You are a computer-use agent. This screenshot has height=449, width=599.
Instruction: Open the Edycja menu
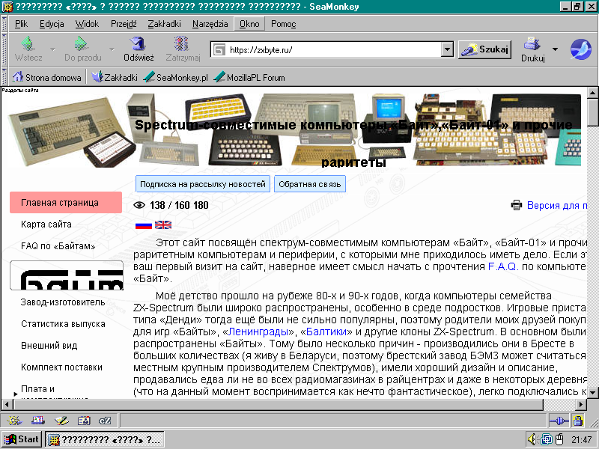[52, 24]
